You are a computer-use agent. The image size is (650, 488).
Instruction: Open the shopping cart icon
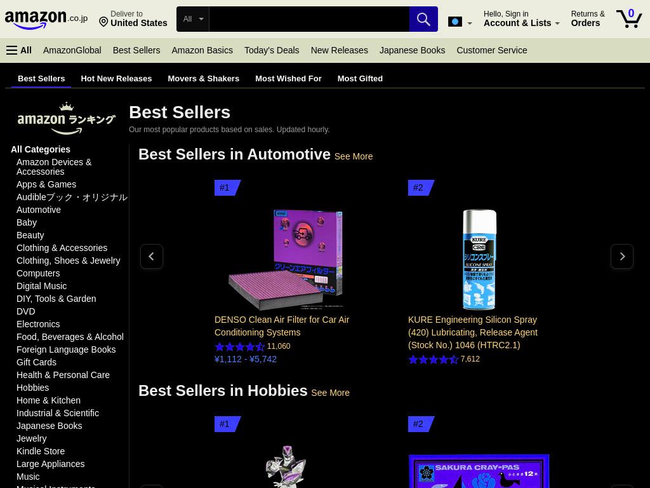(x=629, y=18)
